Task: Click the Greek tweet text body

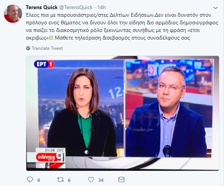Action: (x=122, y=27)
